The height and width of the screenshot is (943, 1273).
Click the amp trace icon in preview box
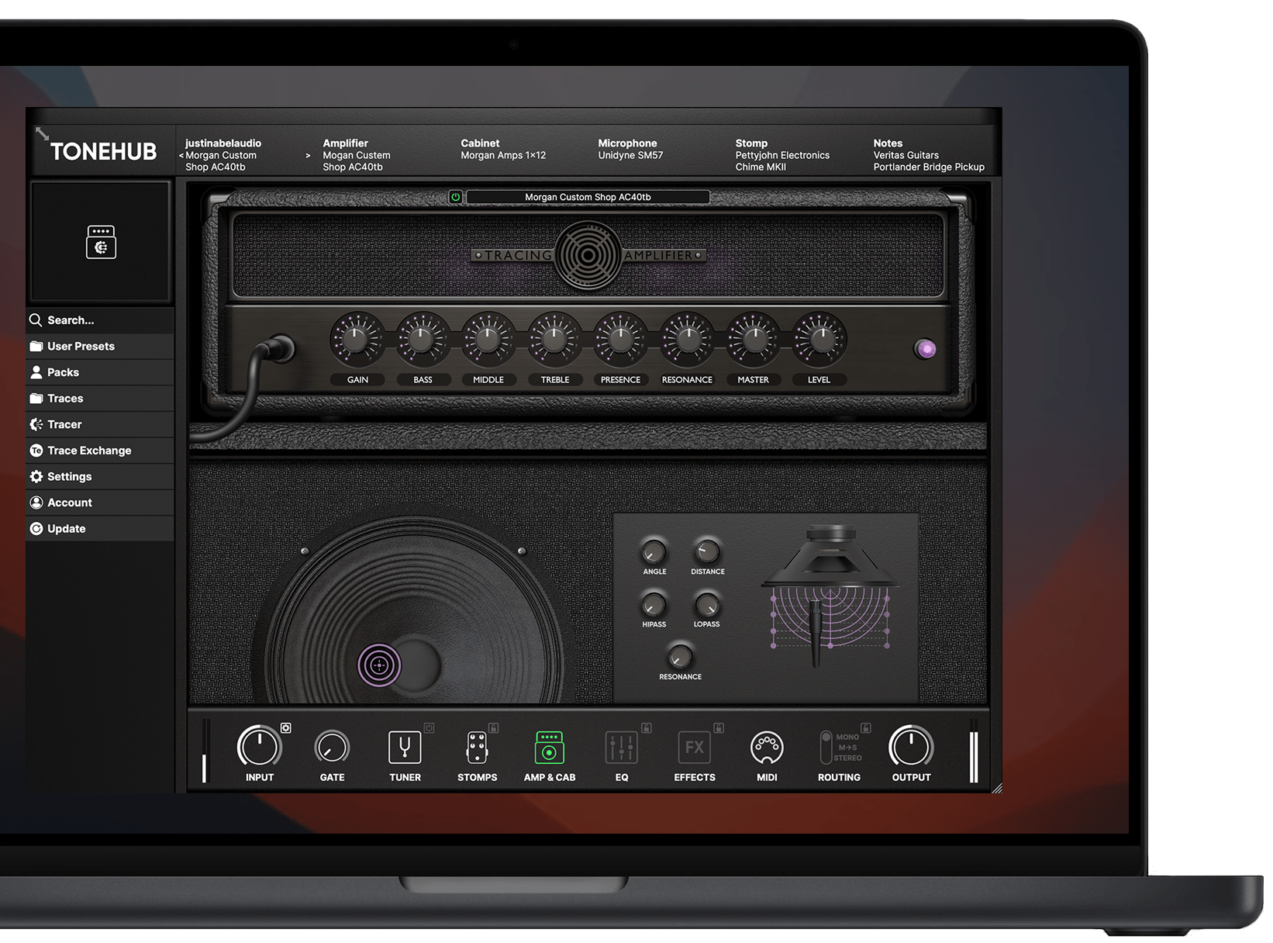[101, 242]
